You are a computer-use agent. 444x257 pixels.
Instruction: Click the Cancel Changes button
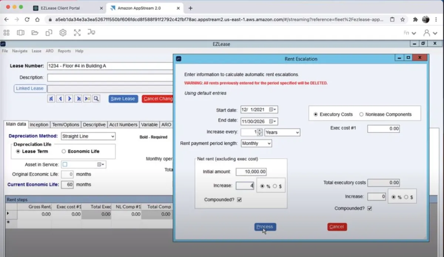coord(158,99)
